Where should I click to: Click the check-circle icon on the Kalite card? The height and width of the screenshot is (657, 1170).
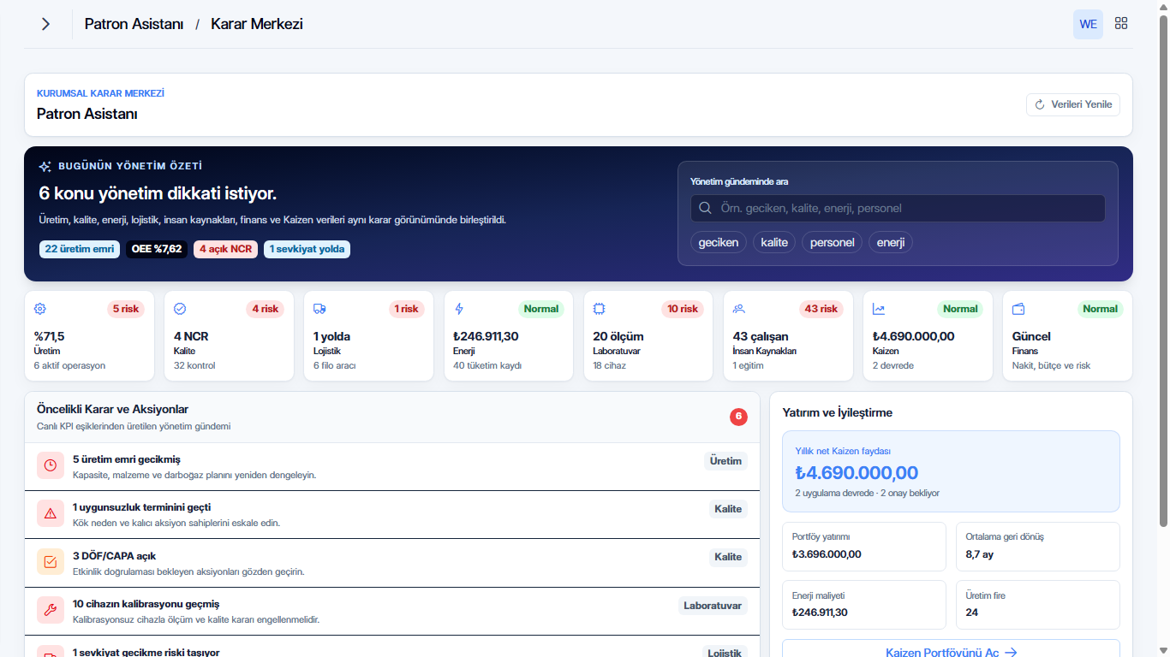tap(180, 309)
